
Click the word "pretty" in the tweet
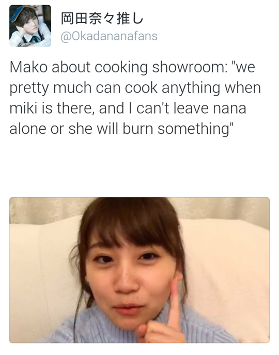29,89
